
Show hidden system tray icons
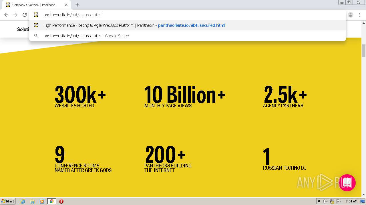point(319,201)
